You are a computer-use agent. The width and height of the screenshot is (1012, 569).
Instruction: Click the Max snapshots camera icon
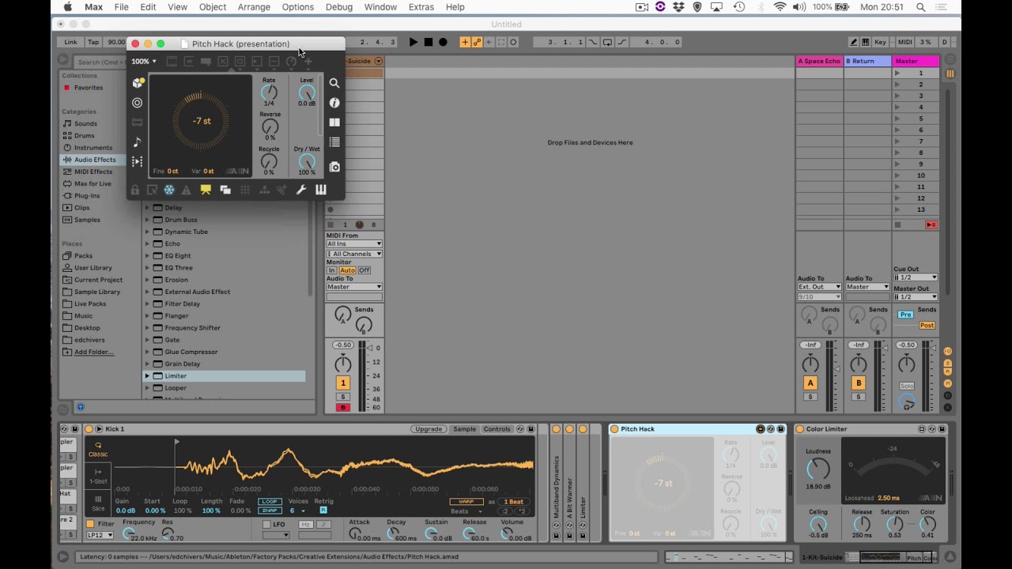pos(334,167)
